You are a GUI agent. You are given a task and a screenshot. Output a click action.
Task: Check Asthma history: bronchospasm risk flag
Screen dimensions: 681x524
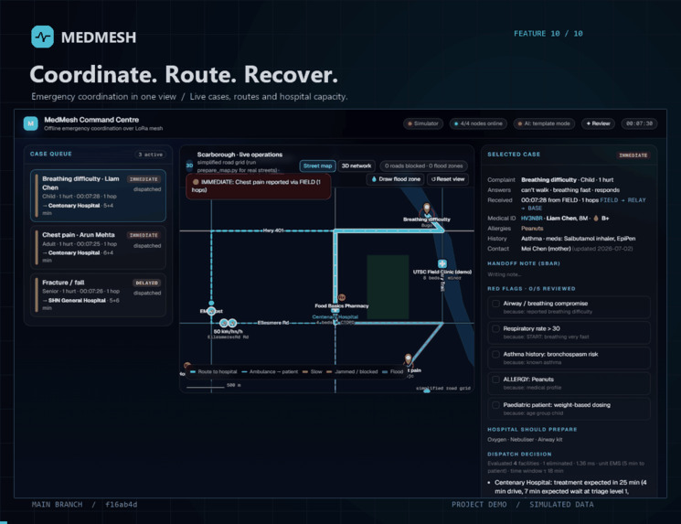[495, 355]
